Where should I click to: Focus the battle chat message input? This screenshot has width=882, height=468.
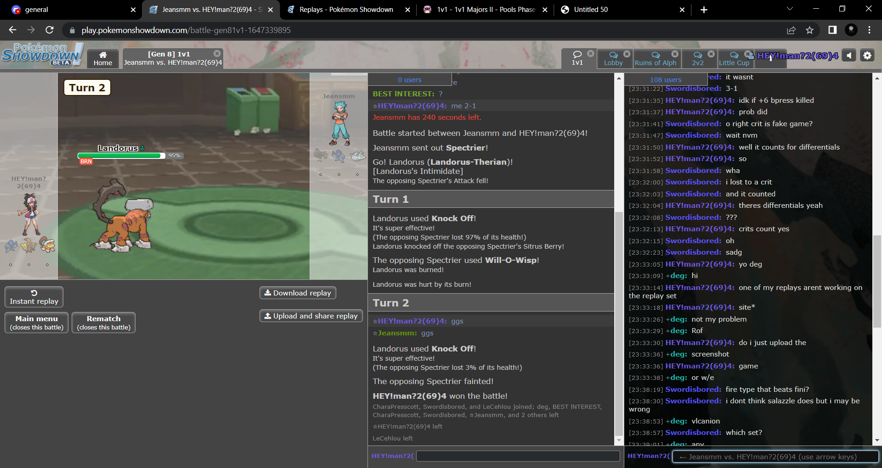click(x=518, y=456)
